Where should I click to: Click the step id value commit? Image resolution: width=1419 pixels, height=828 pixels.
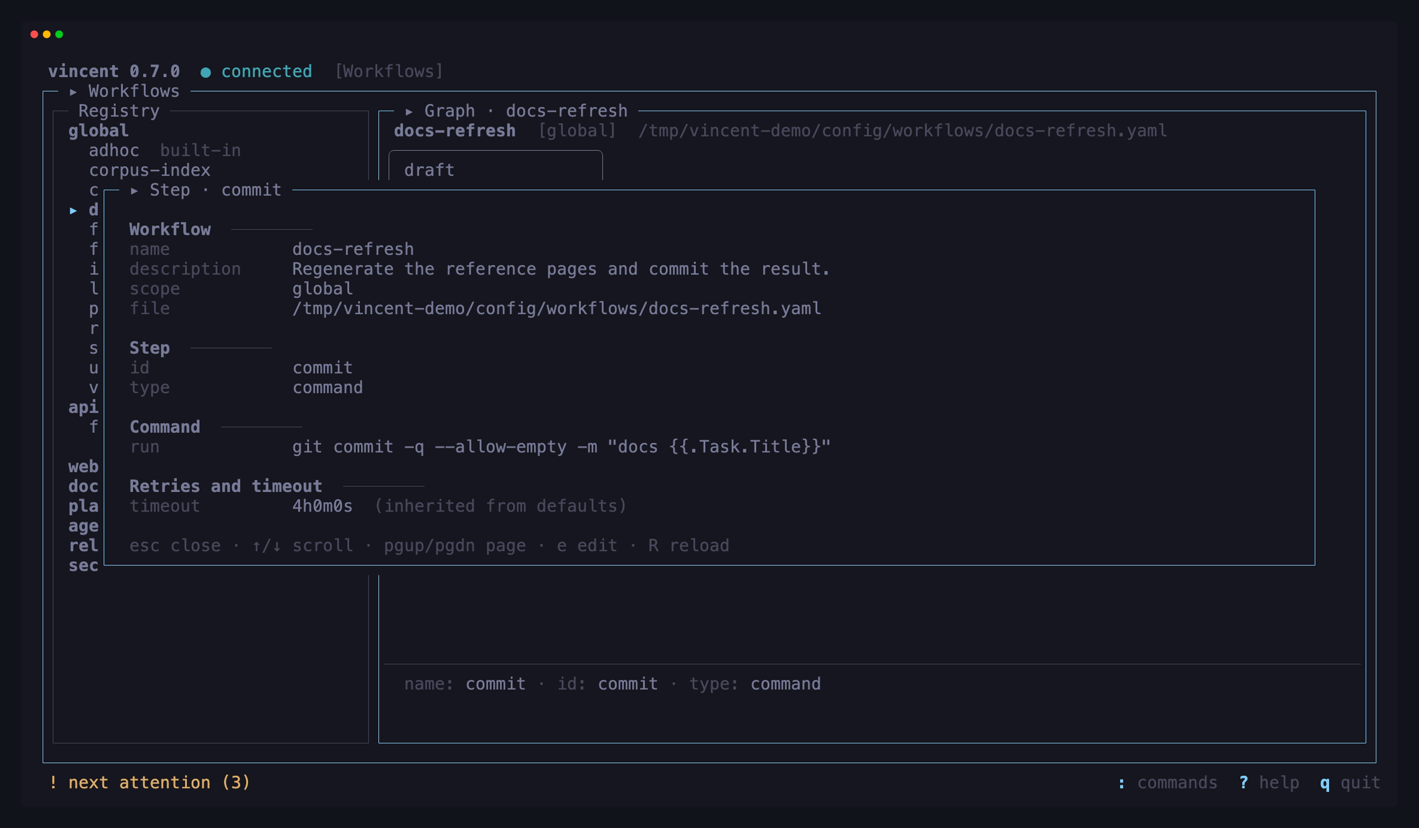coord(323,368)
